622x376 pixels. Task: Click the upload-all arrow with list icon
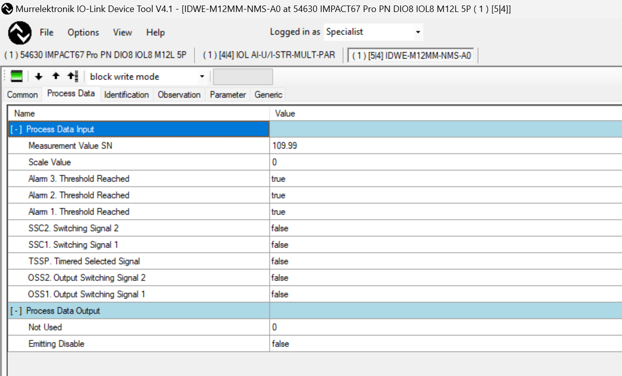[x=72, y=76]
